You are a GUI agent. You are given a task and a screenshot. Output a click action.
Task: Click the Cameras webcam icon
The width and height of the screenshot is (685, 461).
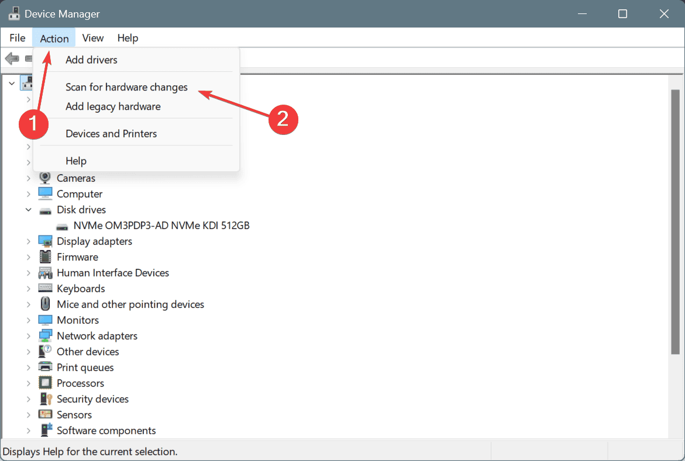(45, 178)
